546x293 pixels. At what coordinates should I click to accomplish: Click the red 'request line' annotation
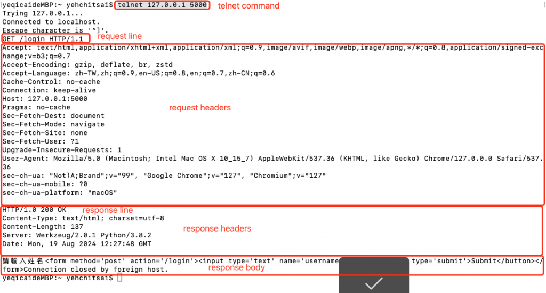click(120, 36)
